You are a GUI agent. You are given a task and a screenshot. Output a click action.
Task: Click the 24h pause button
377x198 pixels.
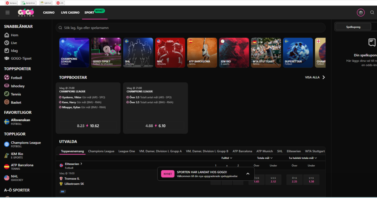coord(60,3)
